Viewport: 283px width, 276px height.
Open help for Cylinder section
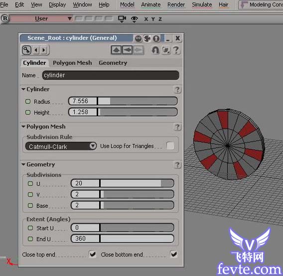click(x=177, y=90)
